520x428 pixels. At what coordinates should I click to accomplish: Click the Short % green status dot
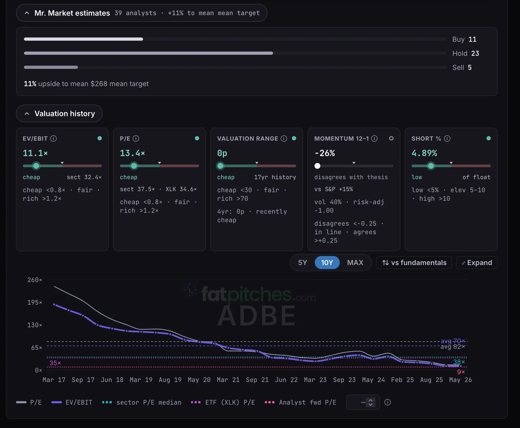(489, 138)
